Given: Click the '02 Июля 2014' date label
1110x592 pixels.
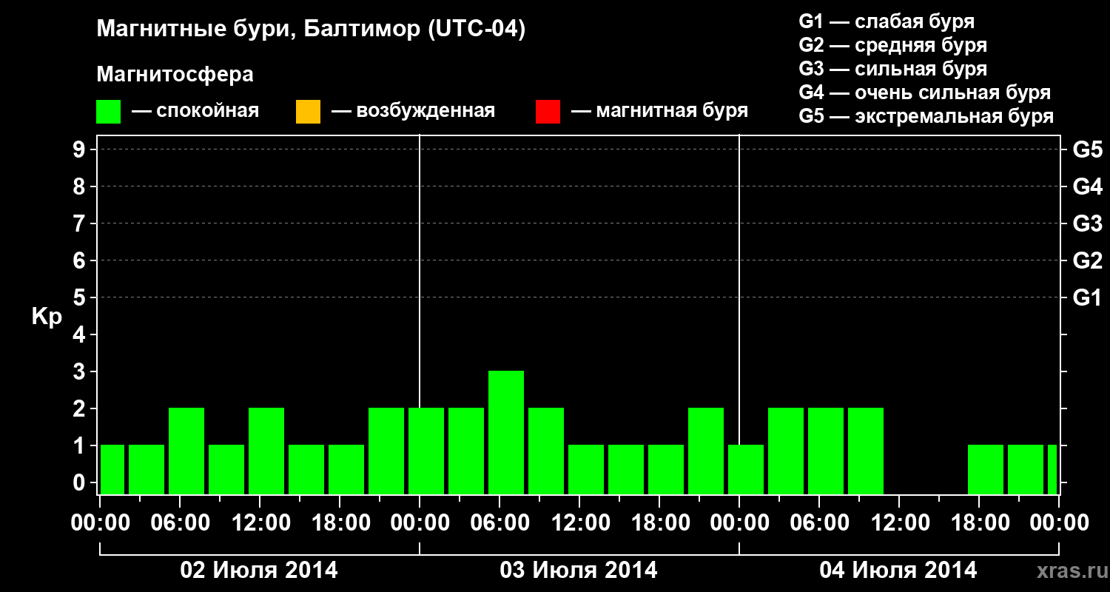Looking at the screenshot, I should 259,571.
